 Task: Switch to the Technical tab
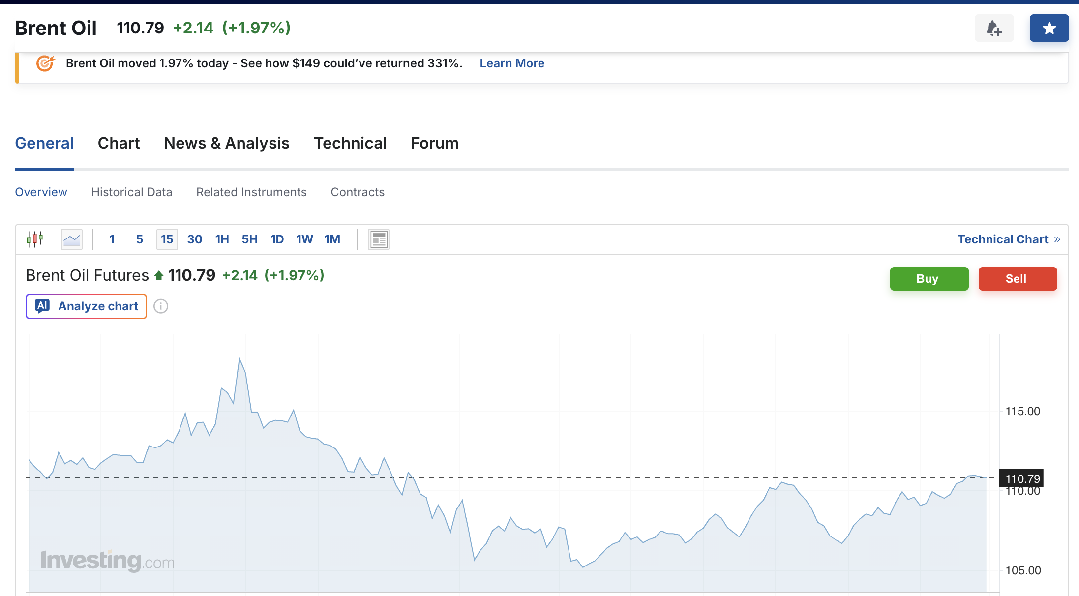point(350,143)
